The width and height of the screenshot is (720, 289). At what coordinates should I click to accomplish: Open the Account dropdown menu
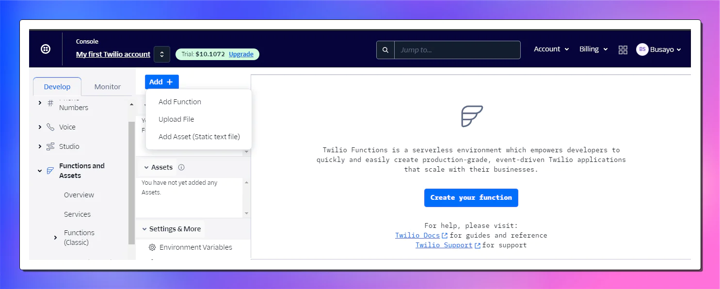551,49
